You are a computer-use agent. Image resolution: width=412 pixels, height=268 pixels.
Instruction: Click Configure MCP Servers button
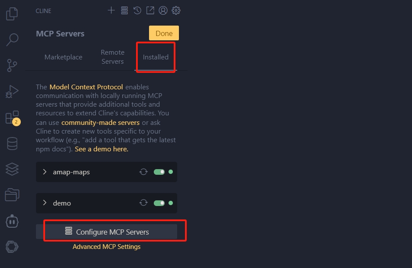107,232
